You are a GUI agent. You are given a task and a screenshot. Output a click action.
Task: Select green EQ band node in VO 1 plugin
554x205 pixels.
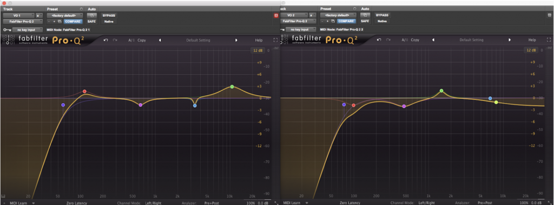point(232,87)
